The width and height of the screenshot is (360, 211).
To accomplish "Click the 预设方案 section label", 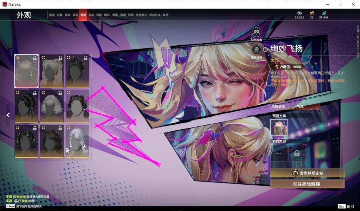I will click(279, 116).
